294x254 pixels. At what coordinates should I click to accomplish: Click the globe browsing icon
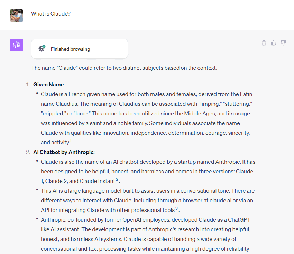[x=42, y=49]
